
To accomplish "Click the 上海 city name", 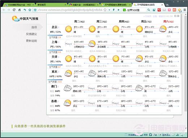I will click(x=54, y=42).
